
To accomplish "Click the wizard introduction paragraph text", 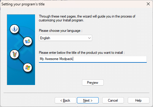I will [x=87, y=18].
